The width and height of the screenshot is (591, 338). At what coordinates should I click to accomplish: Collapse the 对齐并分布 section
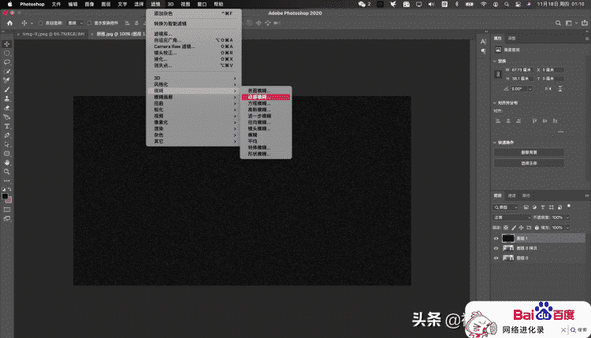click(495, 102)
